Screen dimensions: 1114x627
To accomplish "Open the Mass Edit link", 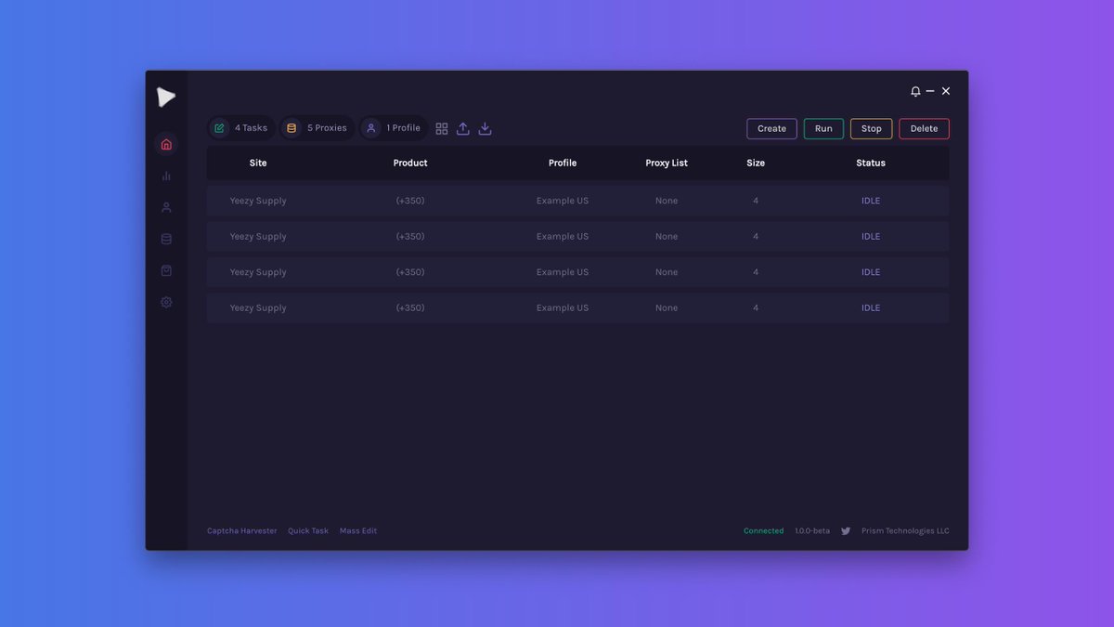I will pos(358,531).
